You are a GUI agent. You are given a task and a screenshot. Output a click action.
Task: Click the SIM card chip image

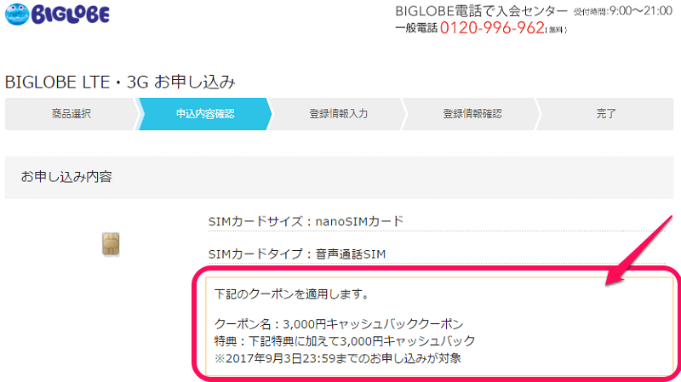pyautogui.click(x=111, y=244)
